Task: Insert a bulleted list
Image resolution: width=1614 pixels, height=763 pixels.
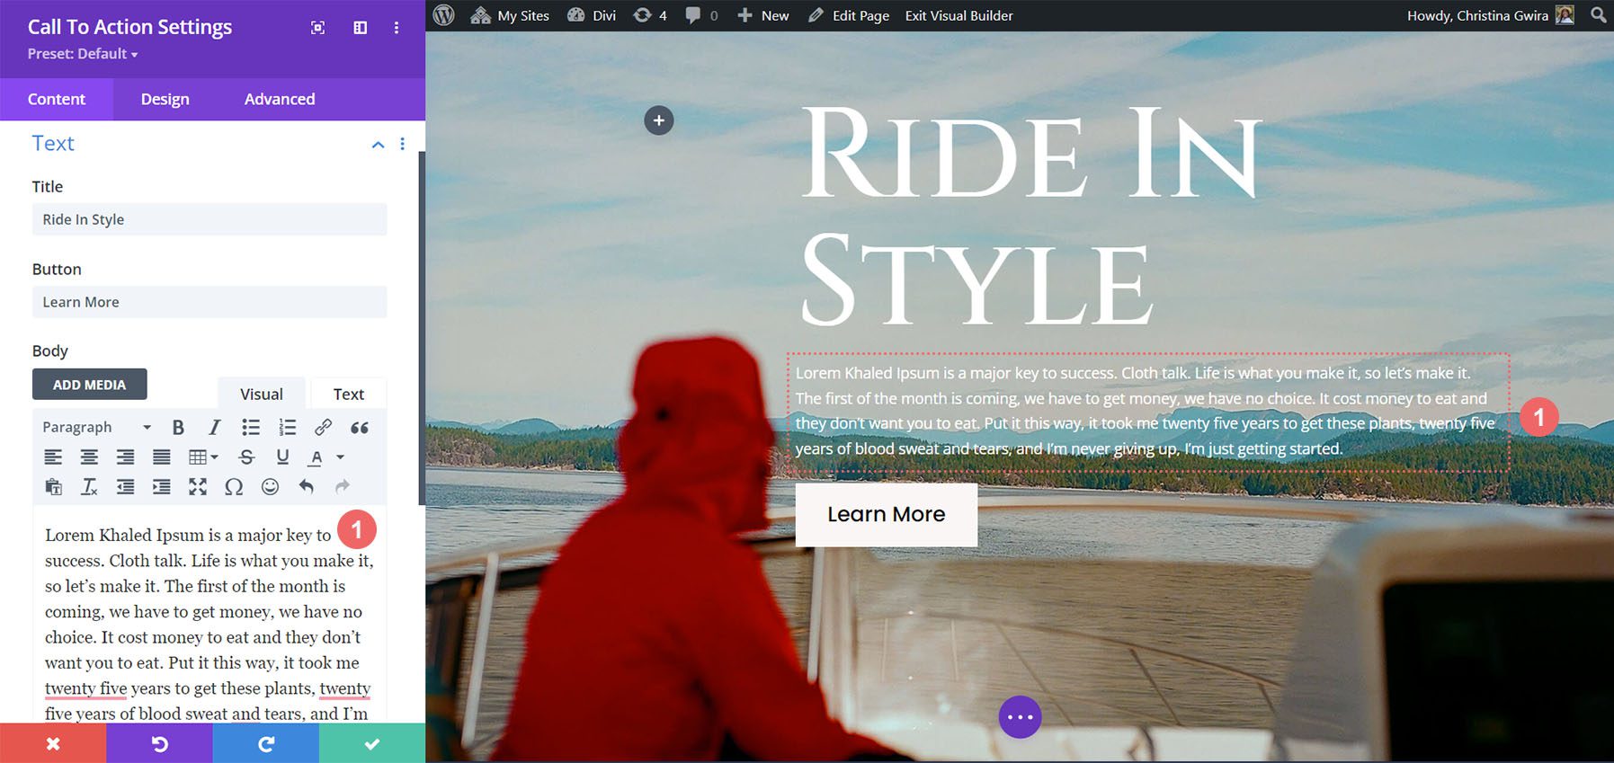Action: [x=251, y=428]
